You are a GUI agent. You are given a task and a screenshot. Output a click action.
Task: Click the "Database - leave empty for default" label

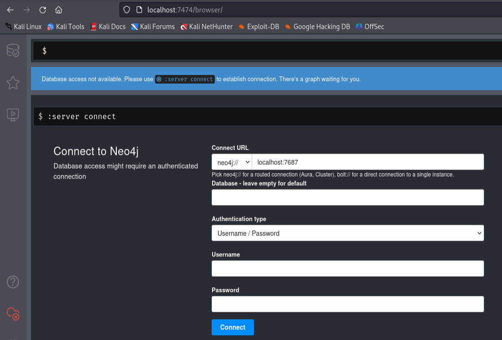(x=259, y=183)
